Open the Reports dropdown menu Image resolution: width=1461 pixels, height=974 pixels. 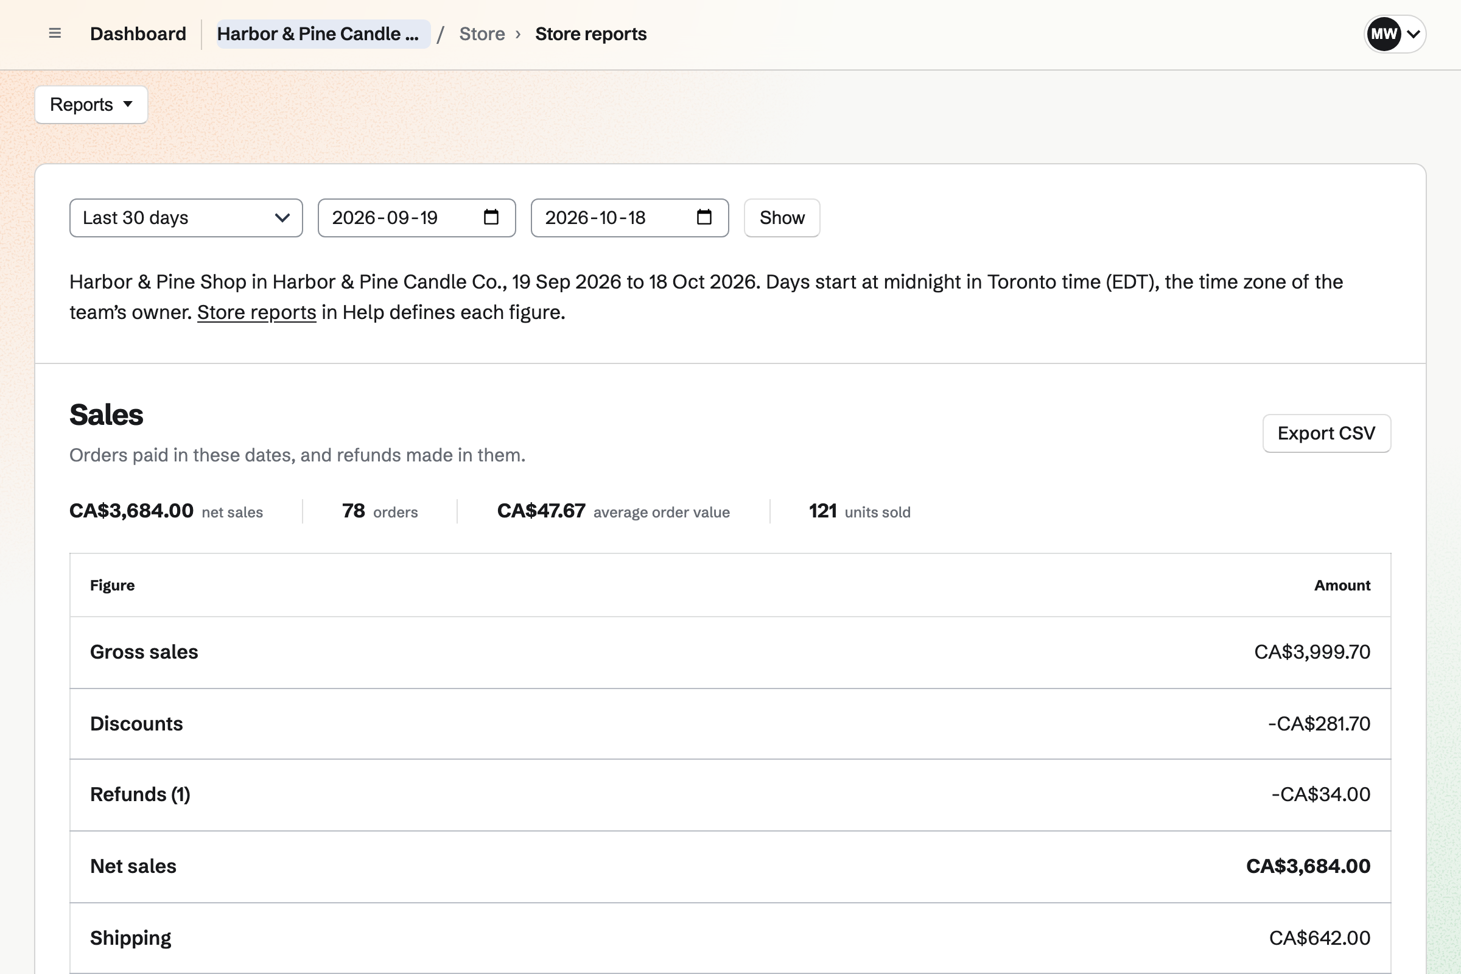pyautogui.click(x=91, y=104)
